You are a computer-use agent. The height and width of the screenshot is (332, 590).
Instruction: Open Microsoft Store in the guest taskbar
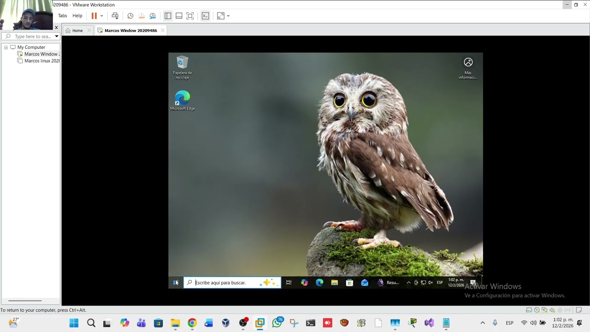point(349,283)
